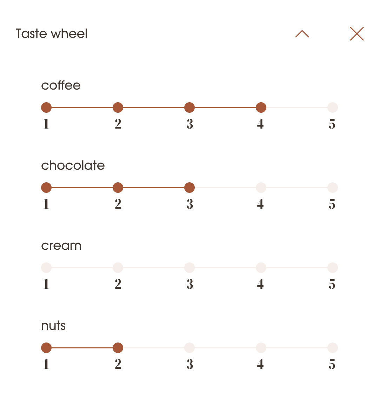The width and height of the screenshot is (379, 411).
Task: Set nuts rating to 3
Action: pyautogui.click(x=189, y=347)
